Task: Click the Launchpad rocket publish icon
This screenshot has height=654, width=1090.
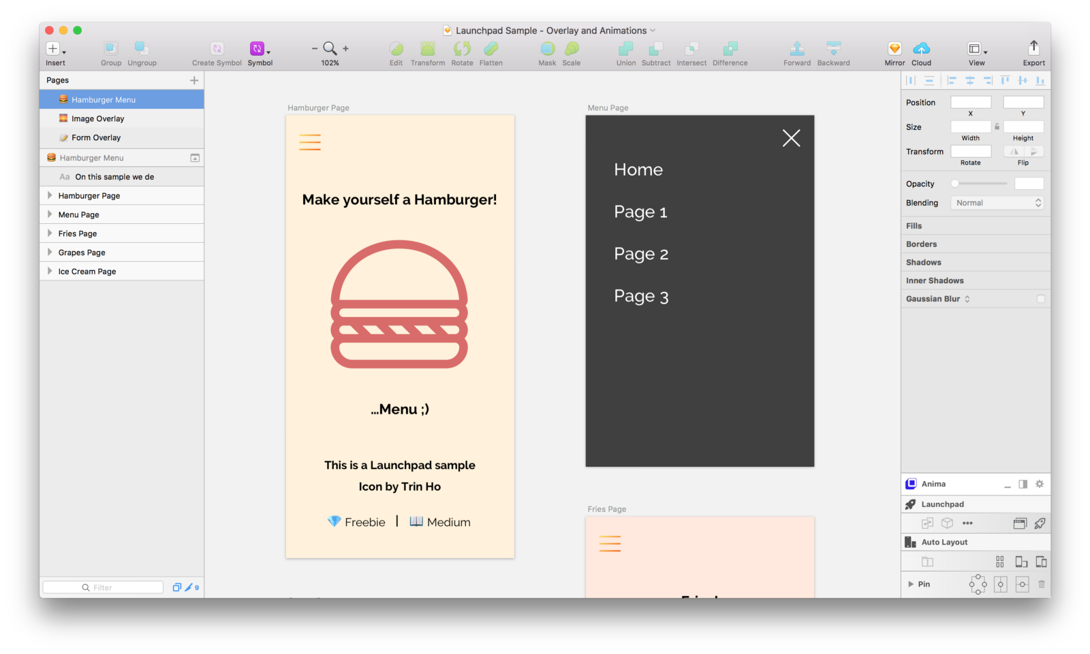Action: [1040, 523]
